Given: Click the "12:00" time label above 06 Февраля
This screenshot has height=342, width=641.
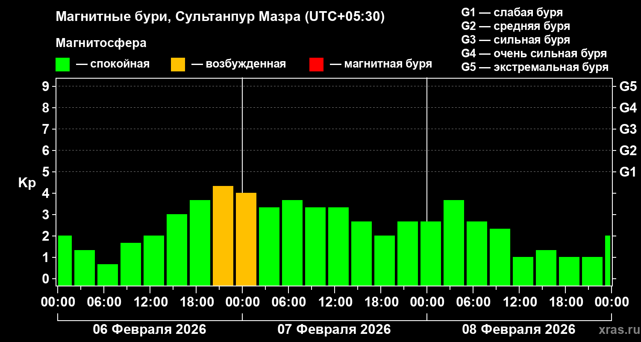Looking at the screenshot, I should tap(150, 302).
